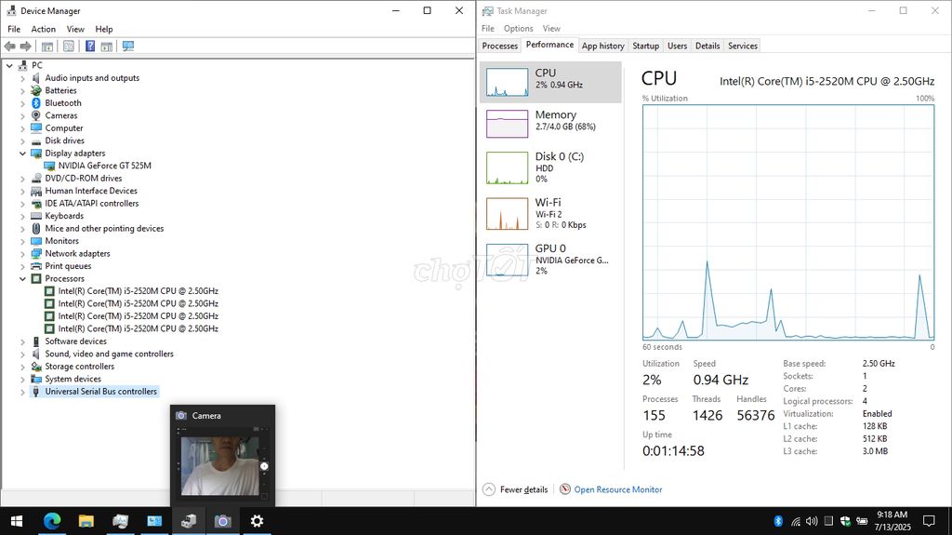This screenshot has height=535, width=952.
Task: Switch to the Startup tab
Action: pyautogui.click(x=645, y=46)
